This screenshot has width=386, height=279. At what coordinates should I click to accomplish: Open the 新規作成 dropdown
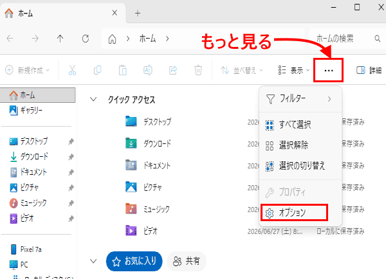tap(27, 70)
